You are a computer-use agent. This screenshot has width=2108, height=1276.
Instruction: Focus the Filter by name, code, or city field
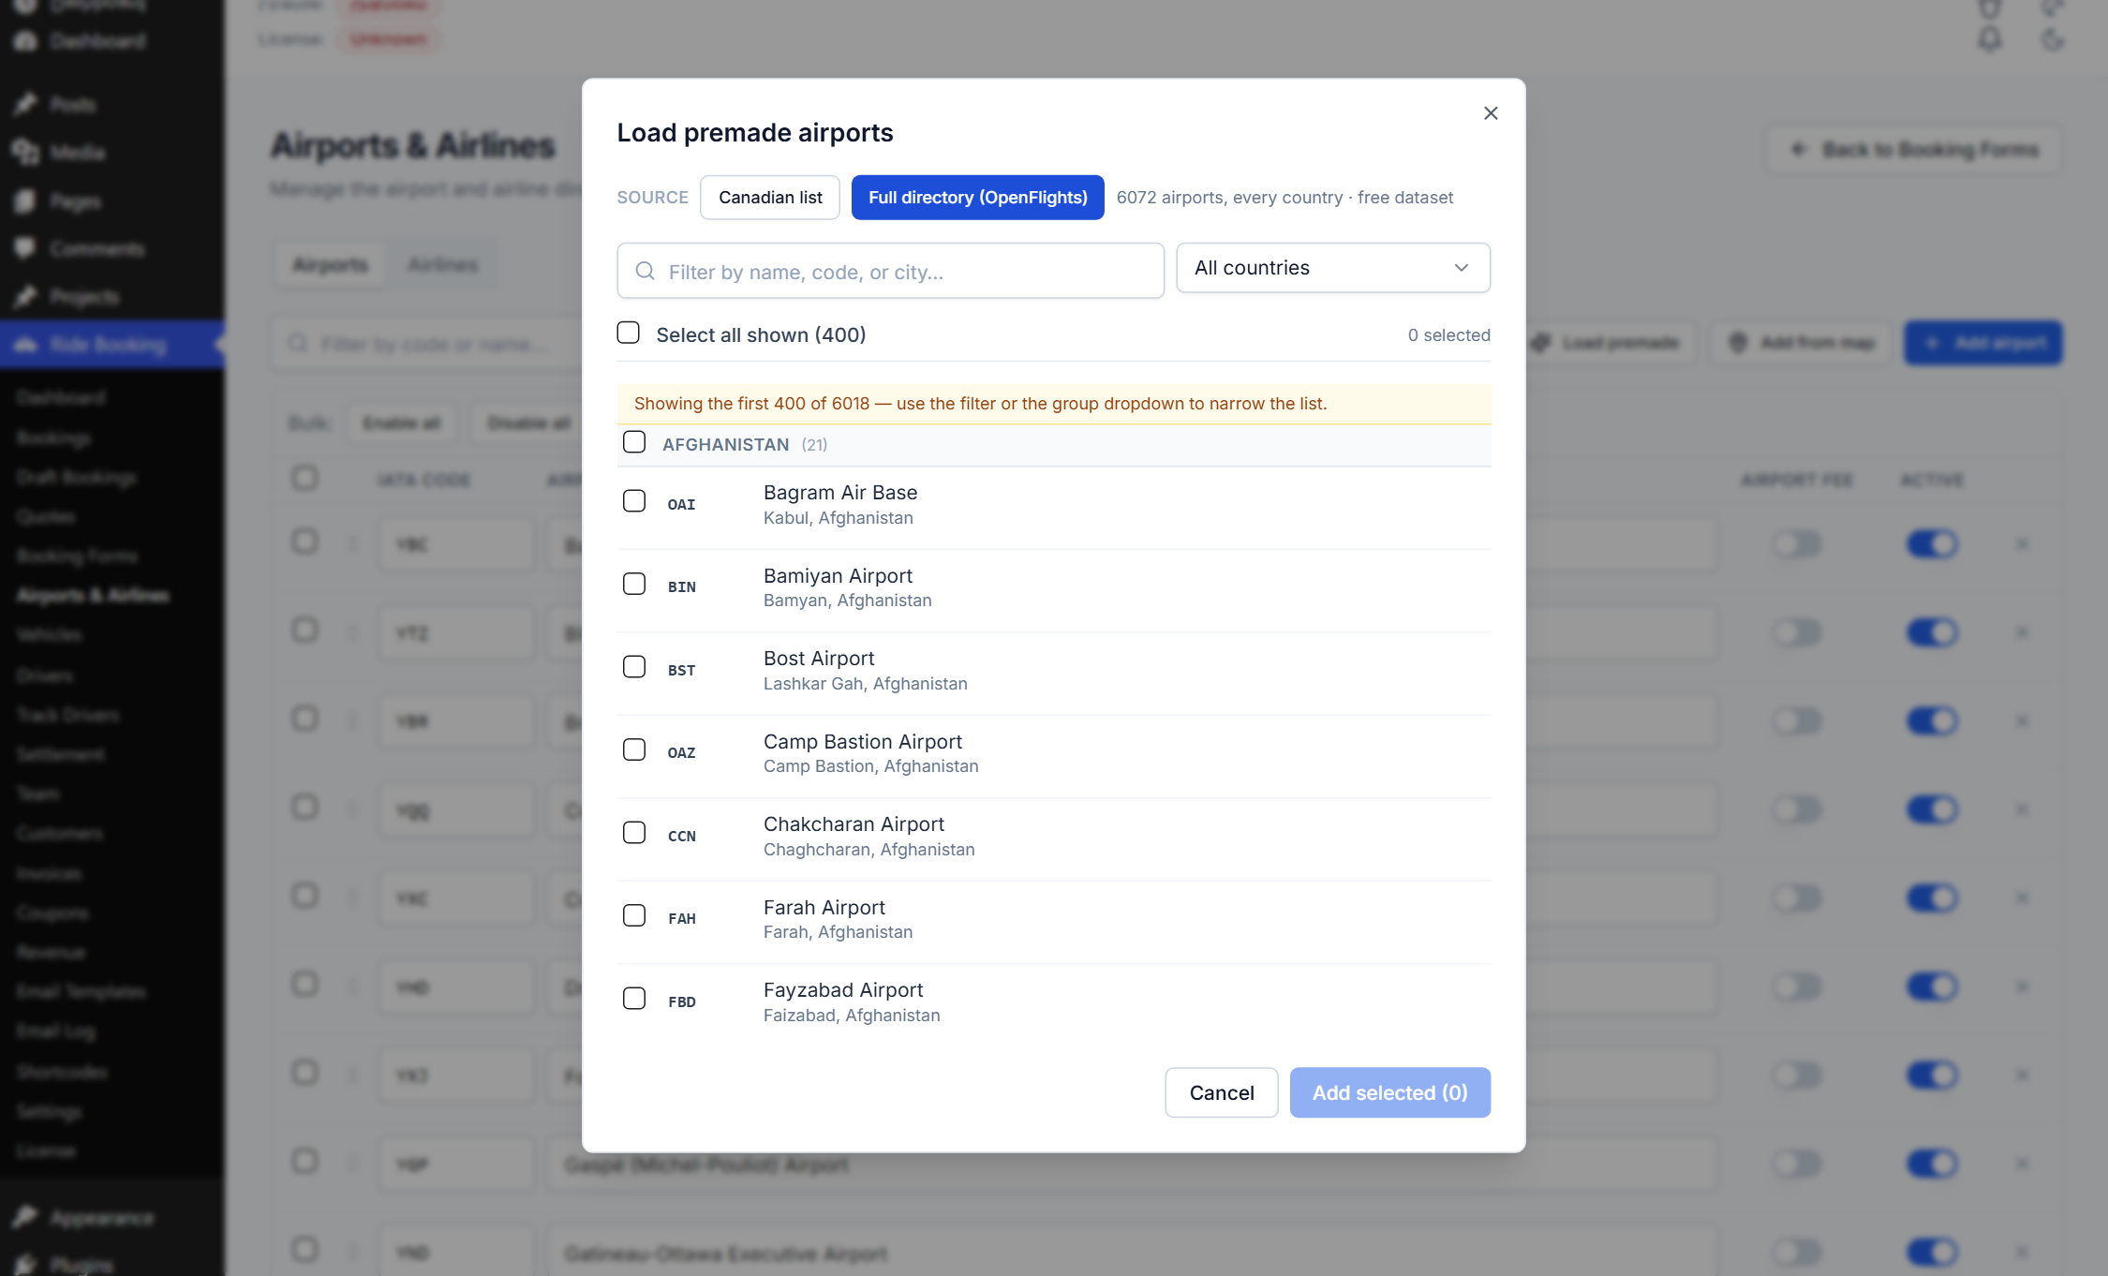(x=890, y=271)
